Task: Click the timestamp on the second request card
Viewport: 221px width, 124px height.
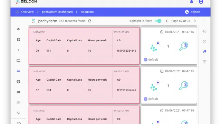Action: point(179,71)
